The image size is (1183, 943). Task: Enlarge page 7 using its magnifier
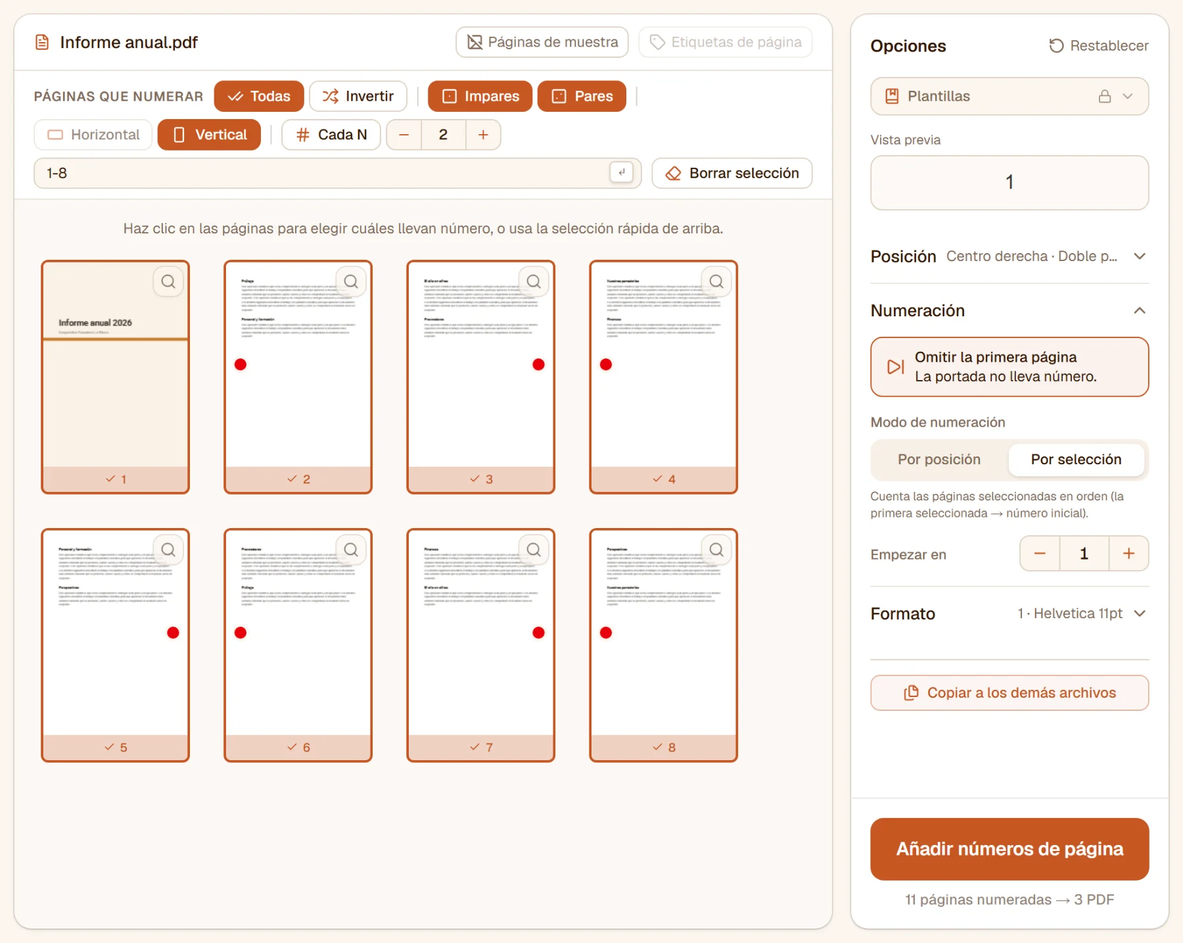[534, 550]
